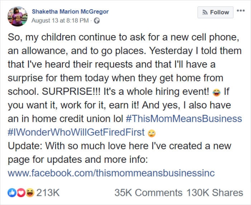Open the #ThisMomMeansBusiness hashtag
This screenshot has height=205, width=251.
click(x=183, y=119)
